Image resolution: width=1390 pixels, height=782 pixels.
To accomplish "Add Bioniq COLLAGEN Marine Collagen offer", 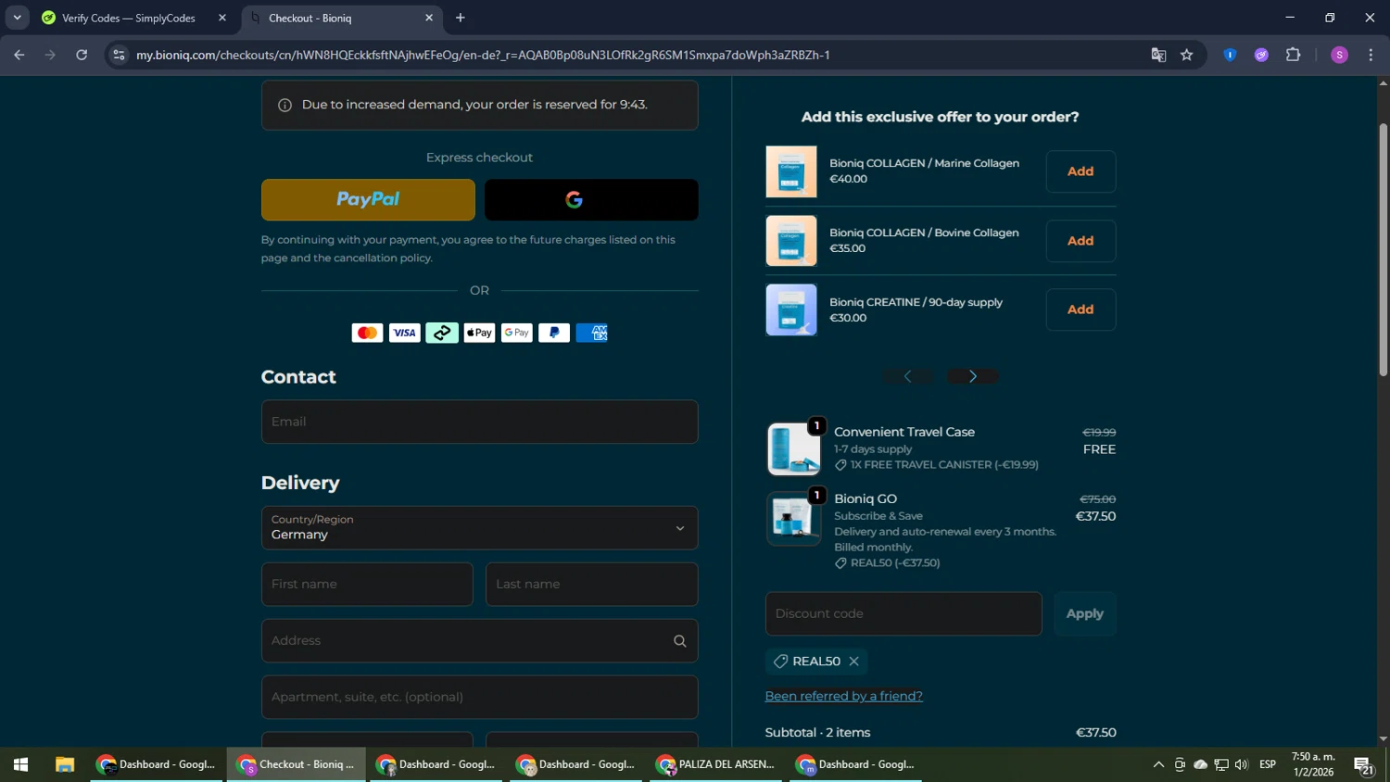I will click(x=1080, y=171).
